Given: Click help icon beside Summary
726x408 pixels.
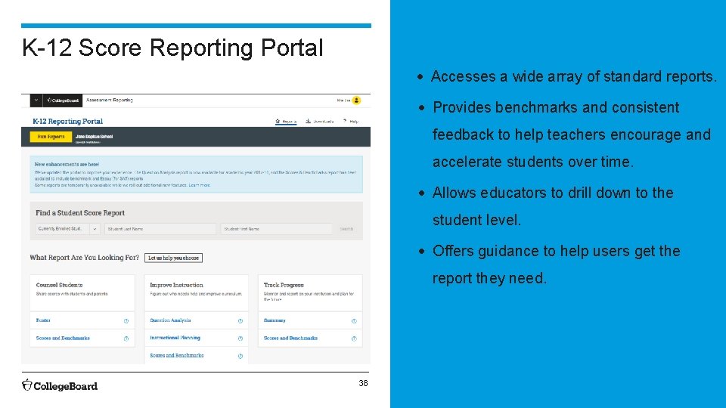Looking at the screenshot, I should [354, 320].
